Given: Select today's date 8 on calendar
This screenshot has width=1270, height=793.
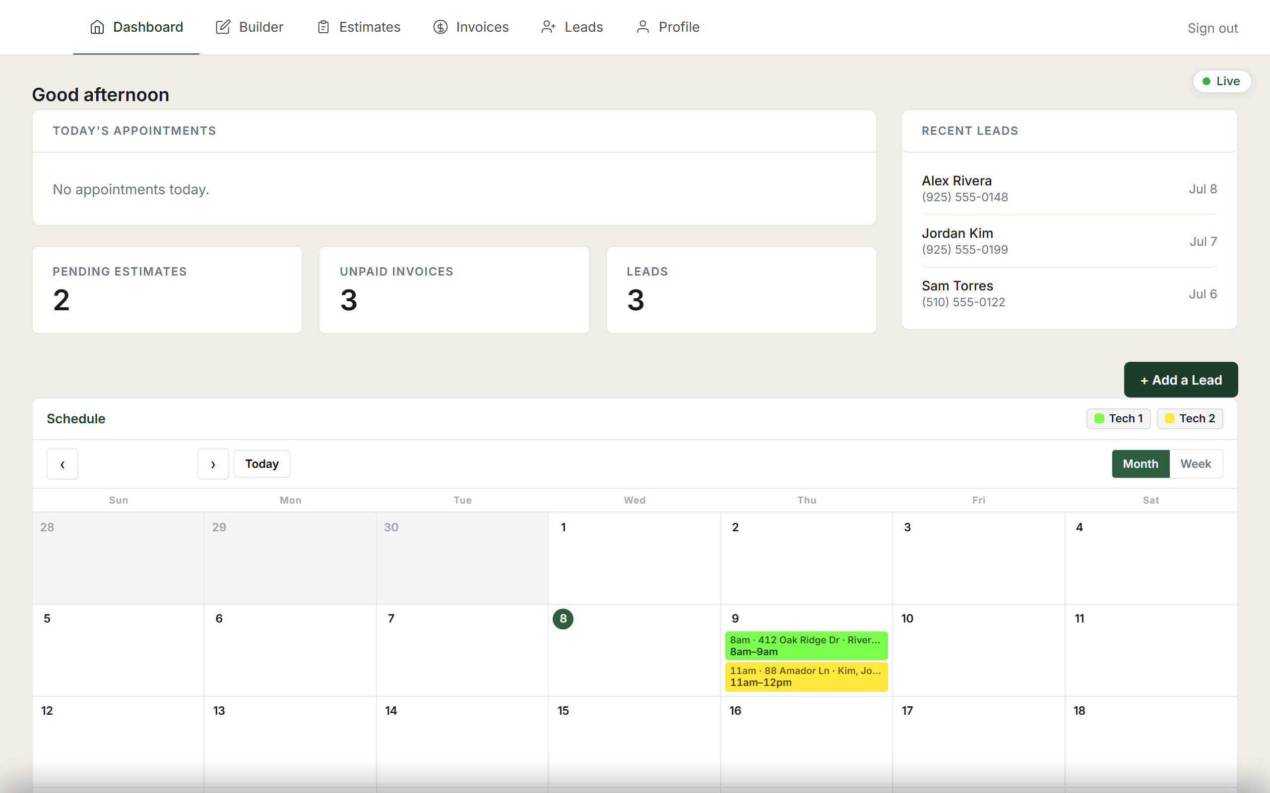Looking at the screenshot, I should 563,619.
